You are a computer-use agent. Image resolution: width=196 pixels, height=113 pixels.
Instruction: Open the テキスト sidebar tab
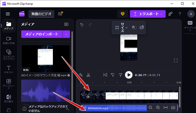pyautogui.click(x=9, y=70)
